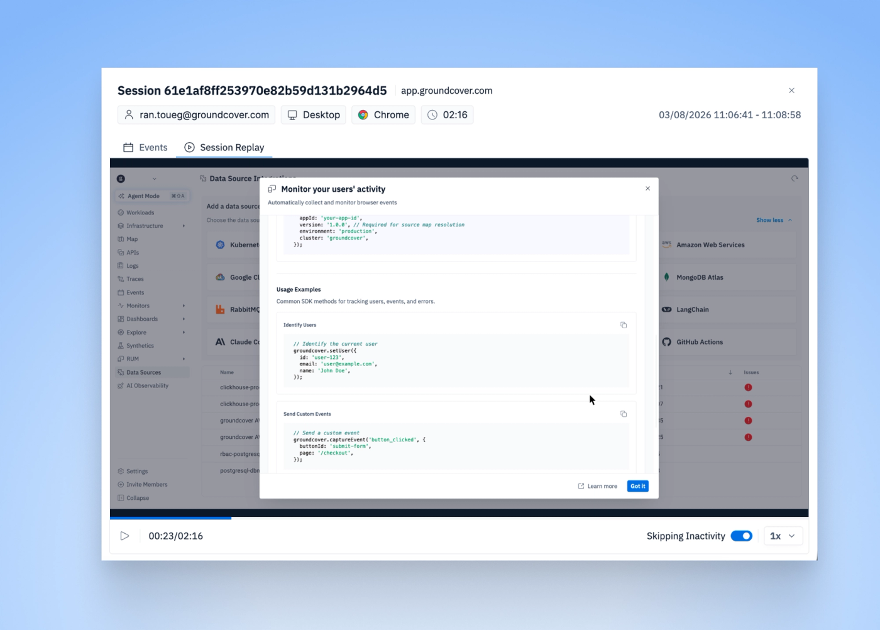This screenshot has height=630, width=880.
Task: Click the refresh icon in replay header
Action: pos(795,179)
